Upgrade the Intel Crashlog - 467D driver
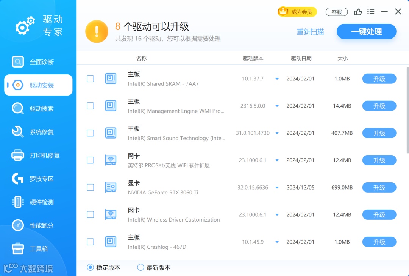 click(379, 242)
